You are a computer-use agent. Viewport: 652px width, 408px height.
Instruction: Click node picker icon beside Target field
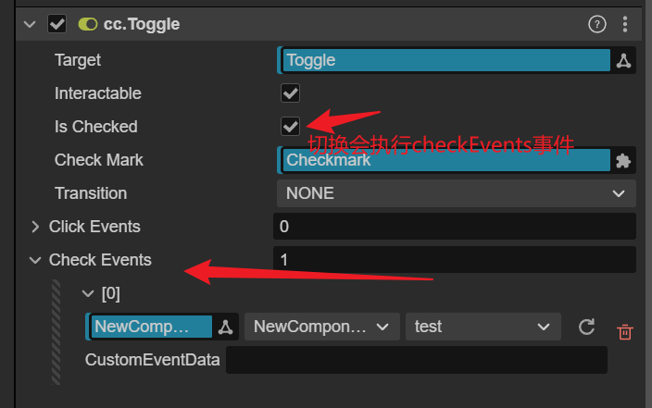623,61
